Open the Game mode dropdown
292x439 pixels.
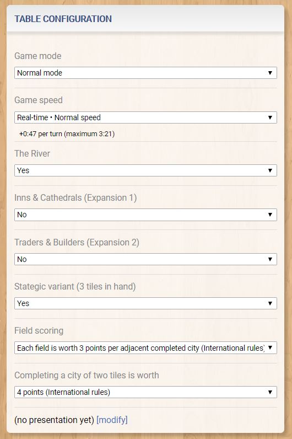145,73
